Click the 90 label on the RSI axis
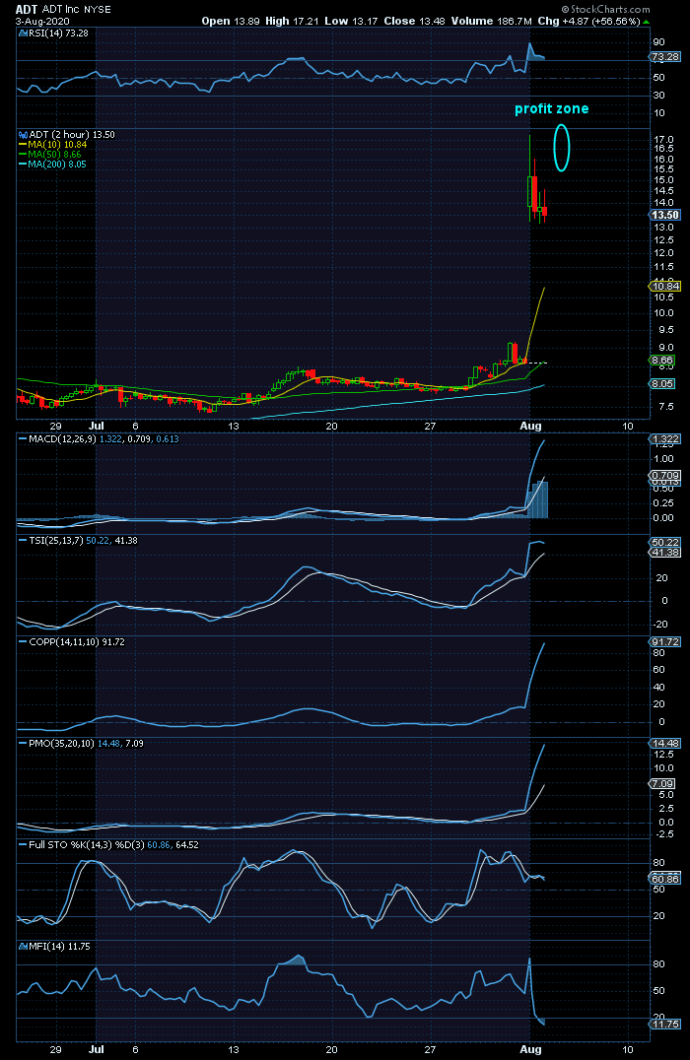The image size is (690, 1060). pyautogui.click(x=658, y=42)
